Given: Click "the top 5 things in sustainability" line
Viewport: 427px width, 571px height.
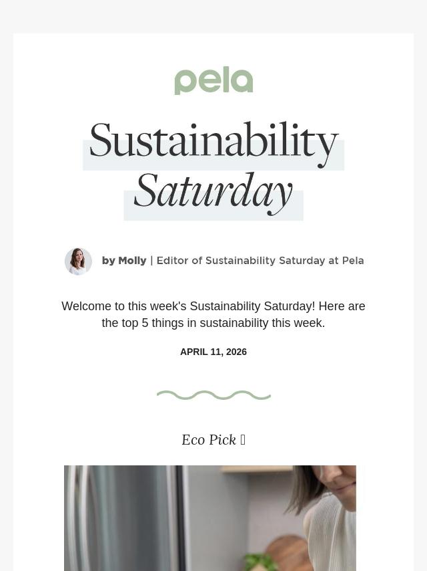Looking at the screenshot, I should click(x=213, y=323).
